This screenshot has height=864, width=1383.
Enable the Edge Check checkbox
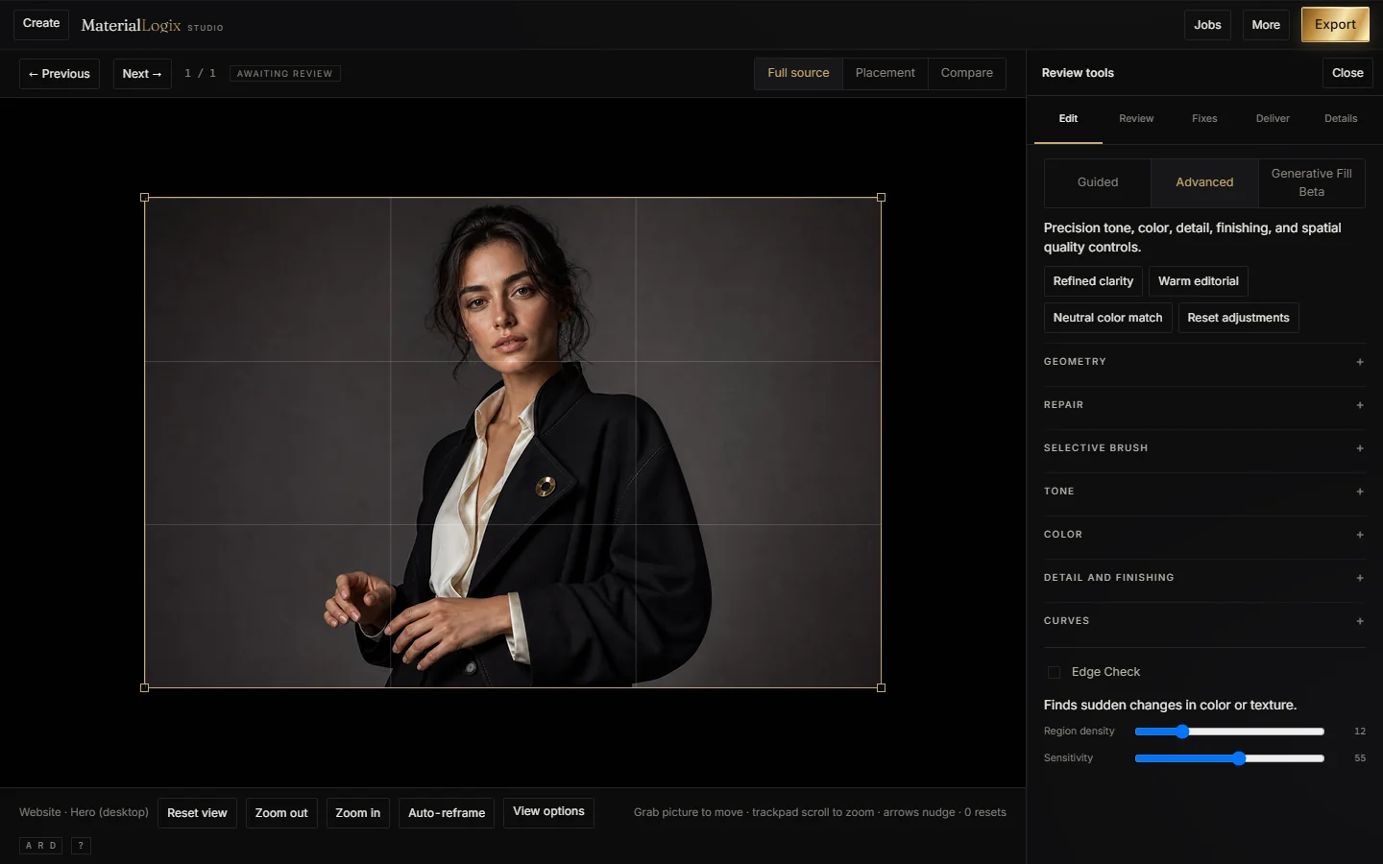1054,672
